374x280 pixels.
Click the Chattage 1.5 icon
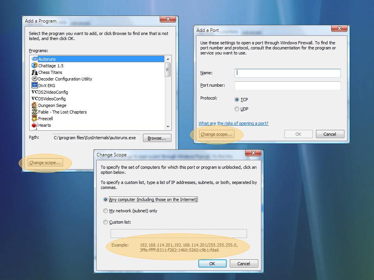point(35,65)
